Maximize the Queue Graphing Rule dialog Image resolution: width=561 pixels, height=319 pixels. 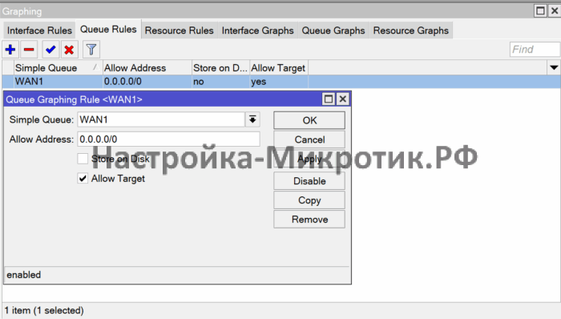pyautogui.click(x=328, y=99)
